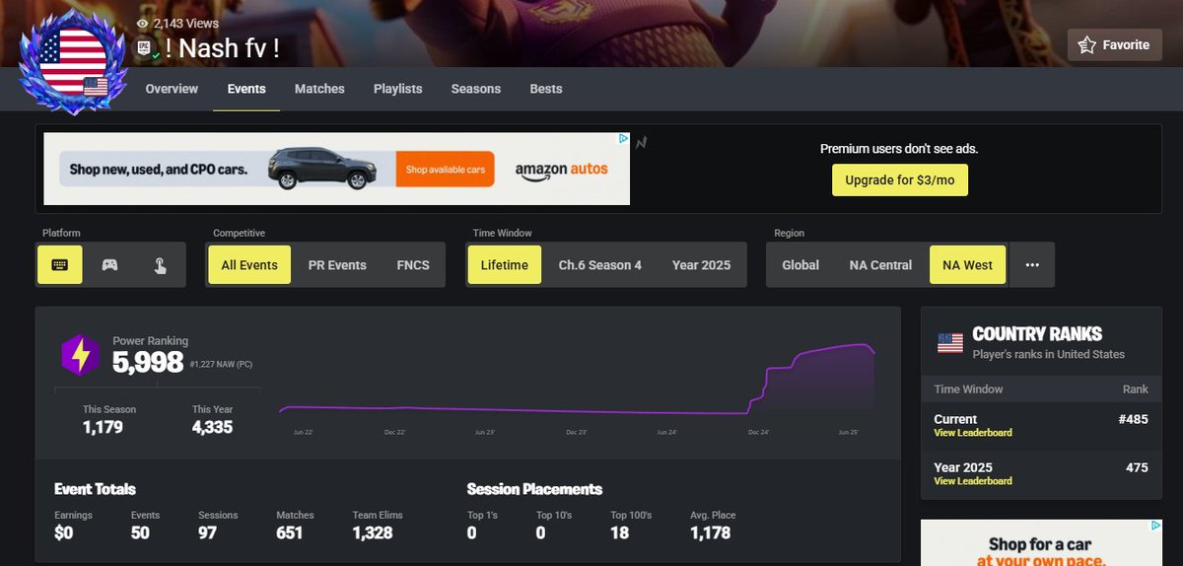Screen dimensions: 1183x566
Task: Click the #1,227 NAW (PC) rank text
Action: click(x=222, y=365)
